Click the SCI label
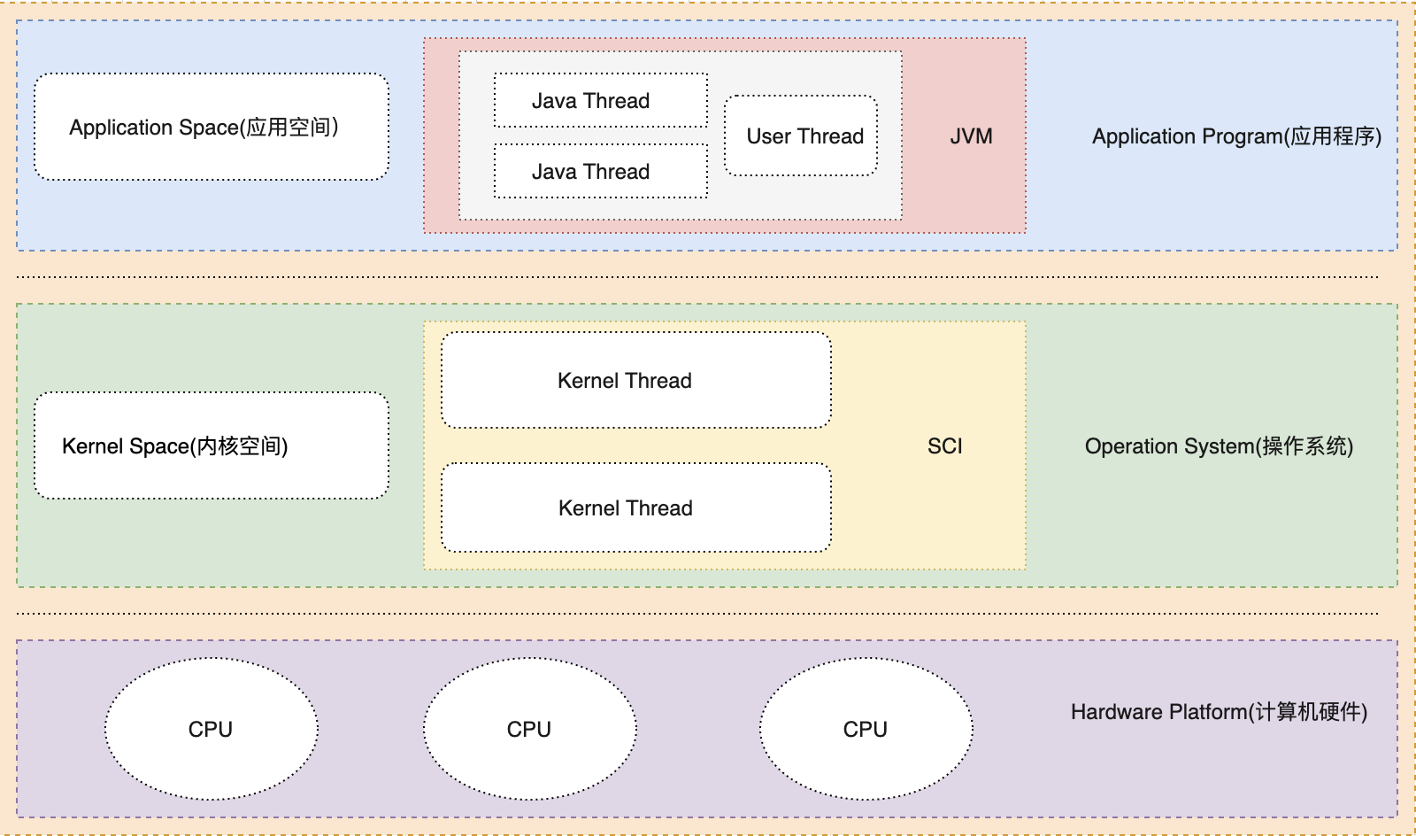The image size is (1416, 836). click(944, 446)
